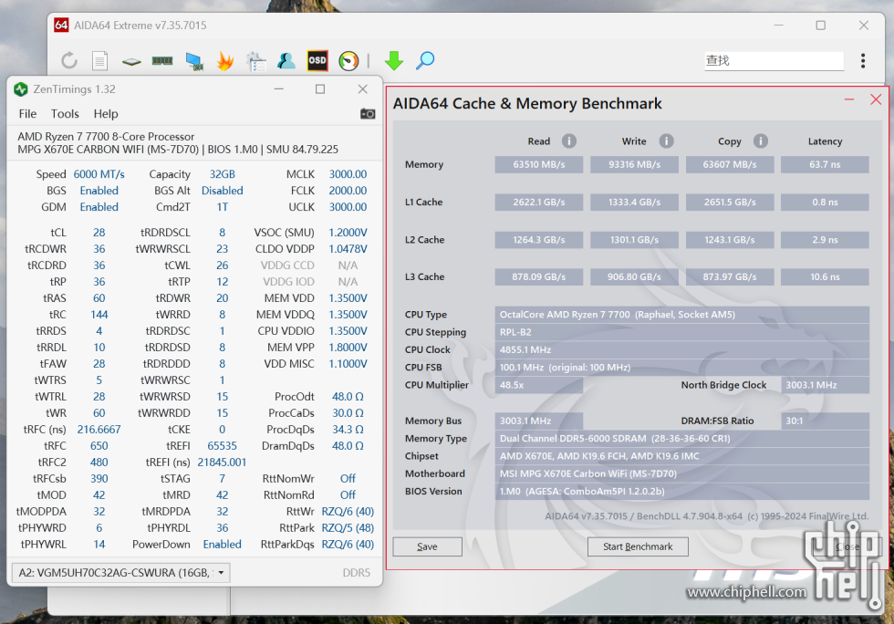Click the green download arrow icon
This screenshot has height=624, width=894.
(x=394, y=60)
